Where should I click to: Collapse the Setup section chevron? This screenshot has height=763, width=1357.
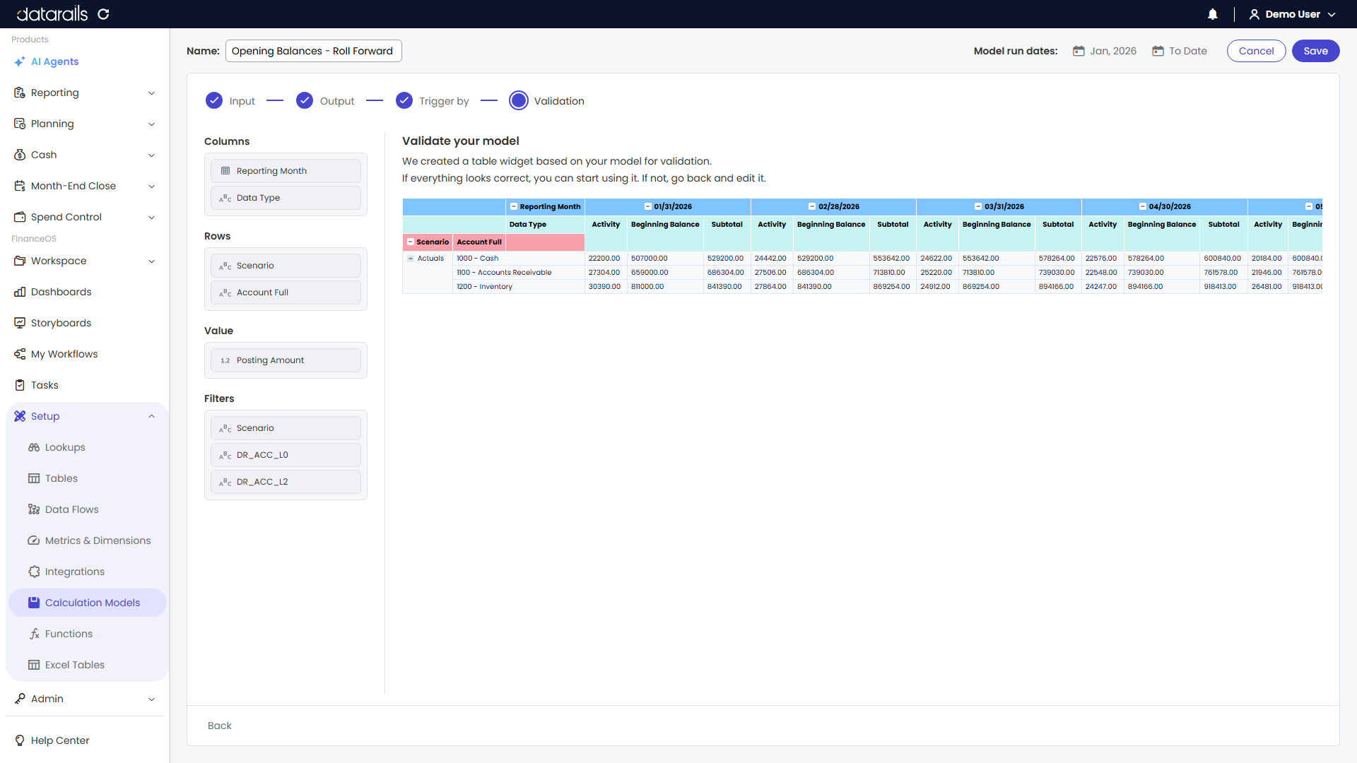pyautogui.click(x=151, y=416)
